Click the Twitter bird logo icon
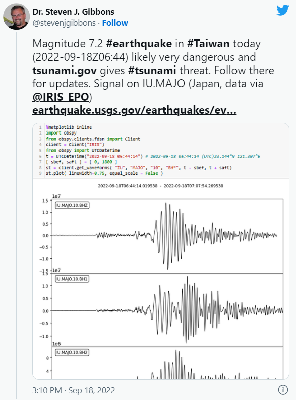The height and width of the screenshot is (400, 296). point(283,10)
